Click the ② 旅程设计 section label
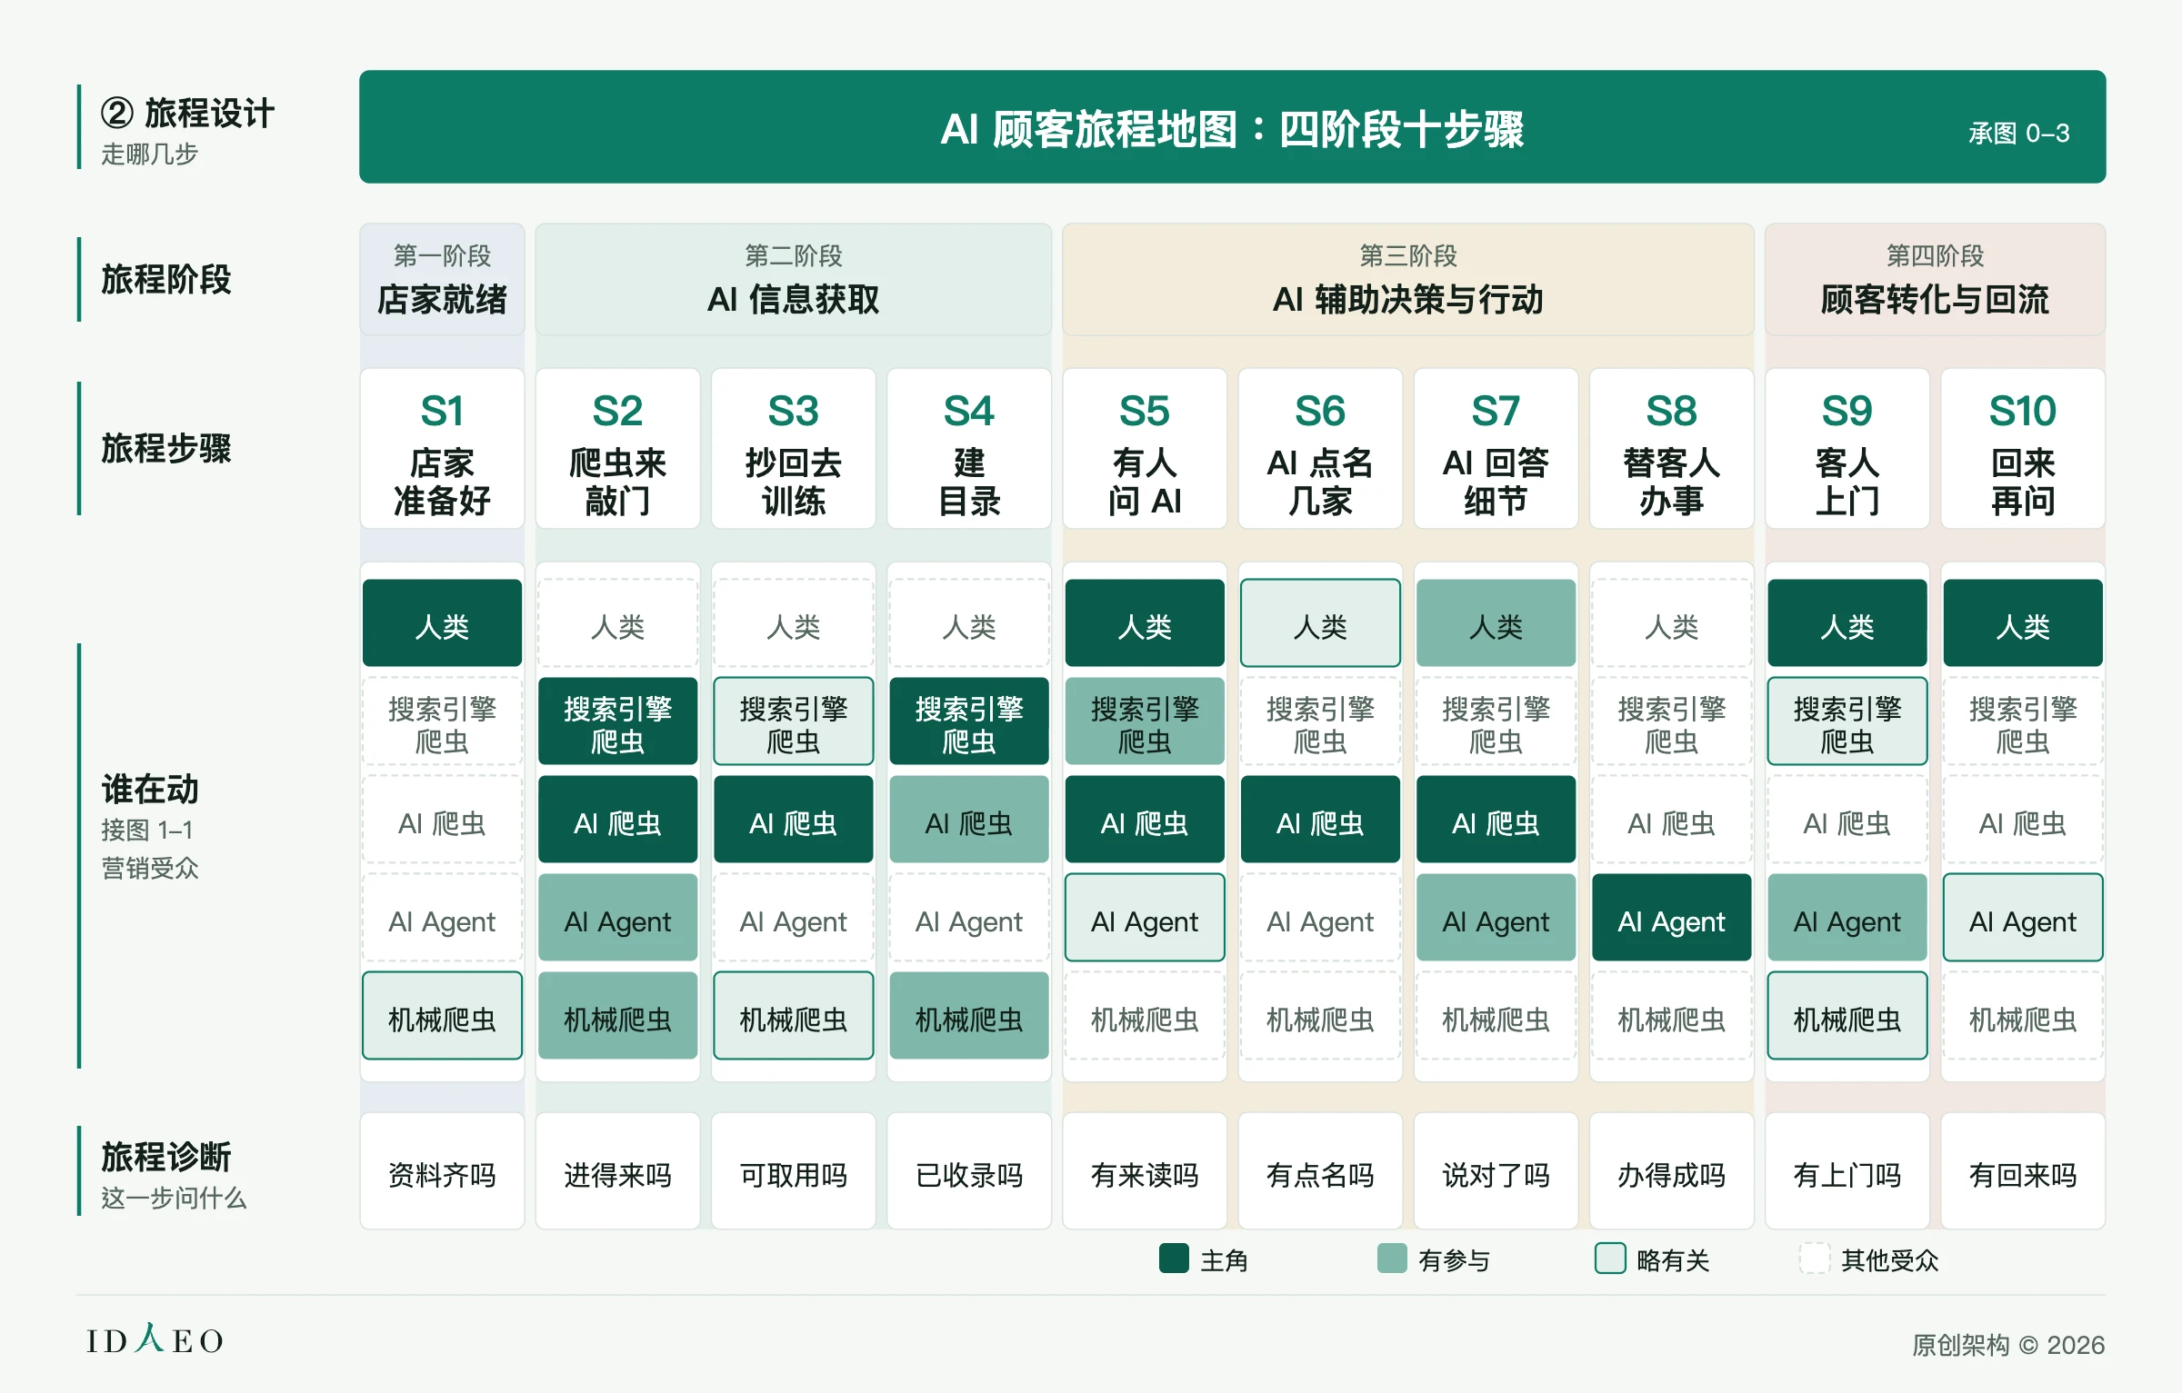Image resolution: width=2182 pixels, height=1393 pixels. [x=187, y=114]
